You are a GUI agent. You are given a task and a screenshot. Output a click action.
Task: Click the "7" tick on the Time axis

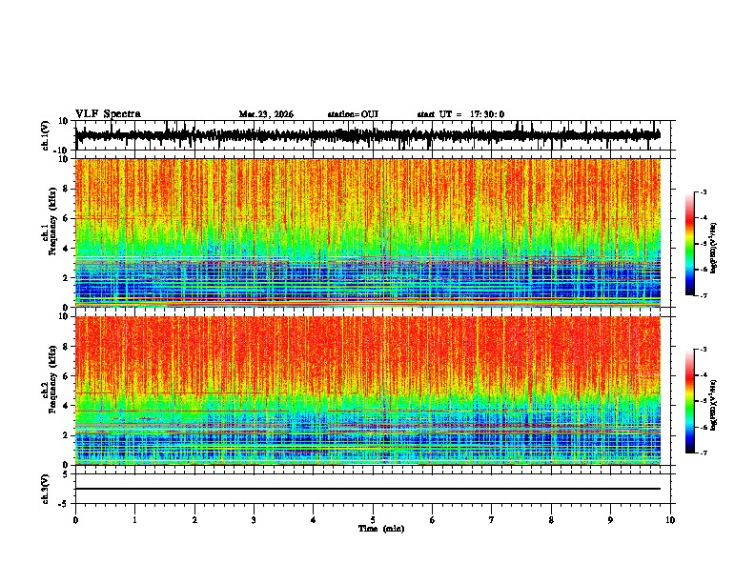(492, 520)
